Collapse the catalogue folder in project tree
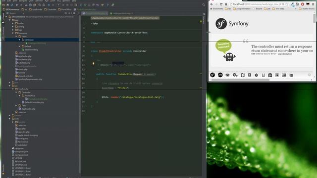Viewport: 317px width, 178px height. pos(20,40)
